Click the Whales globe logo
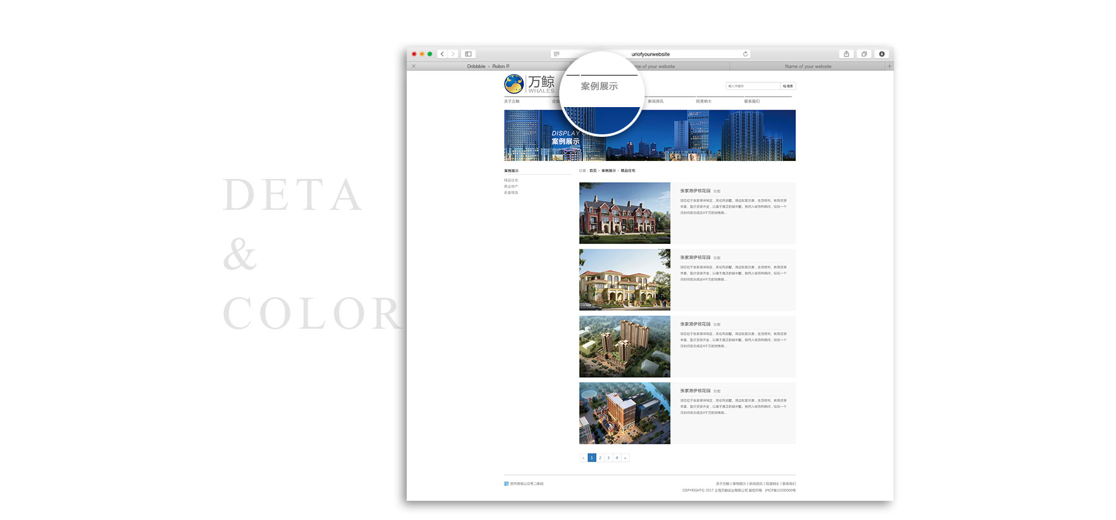This screenshot has height=520, width=1116. point(514,84)
